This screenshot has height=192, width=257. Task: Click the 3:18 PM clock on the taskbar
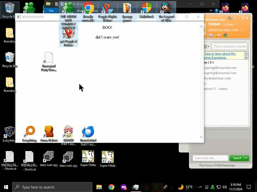point(236,185)
